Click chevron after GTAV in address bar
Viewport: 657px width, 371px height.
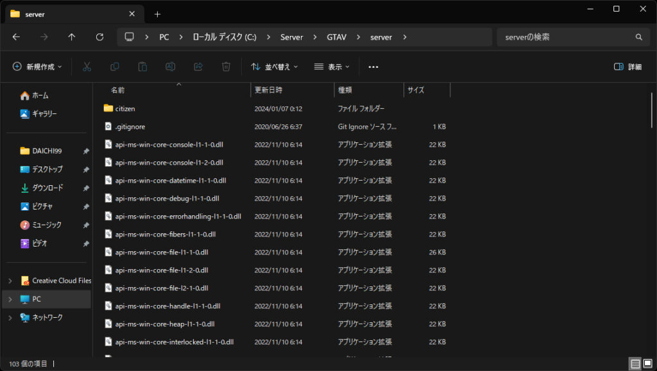click(358, 37)
